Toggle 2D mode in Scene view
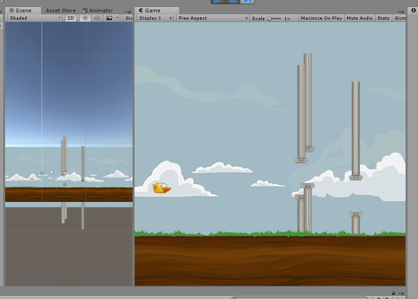Screen dimensions: 418x299 point(70,18)
